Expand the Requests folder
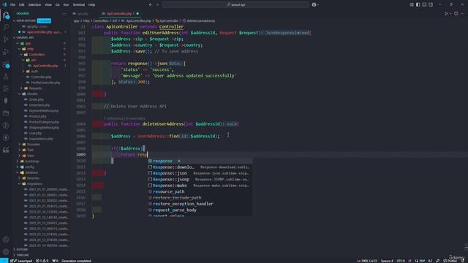 tap(35, 88)
